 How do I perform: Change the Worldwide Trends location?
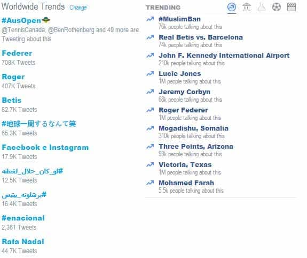click(78, 7)
